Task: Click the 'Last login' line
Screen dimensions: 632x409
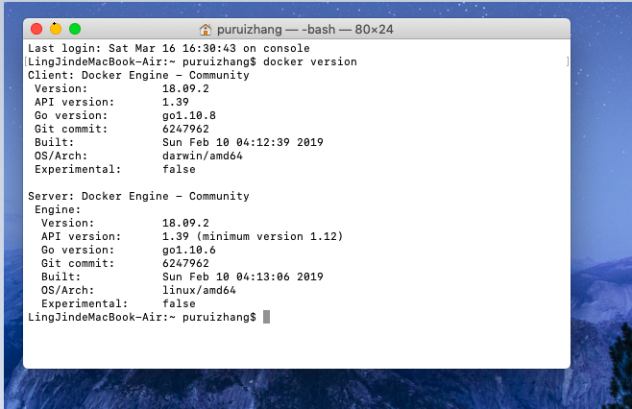Action: 168,48
